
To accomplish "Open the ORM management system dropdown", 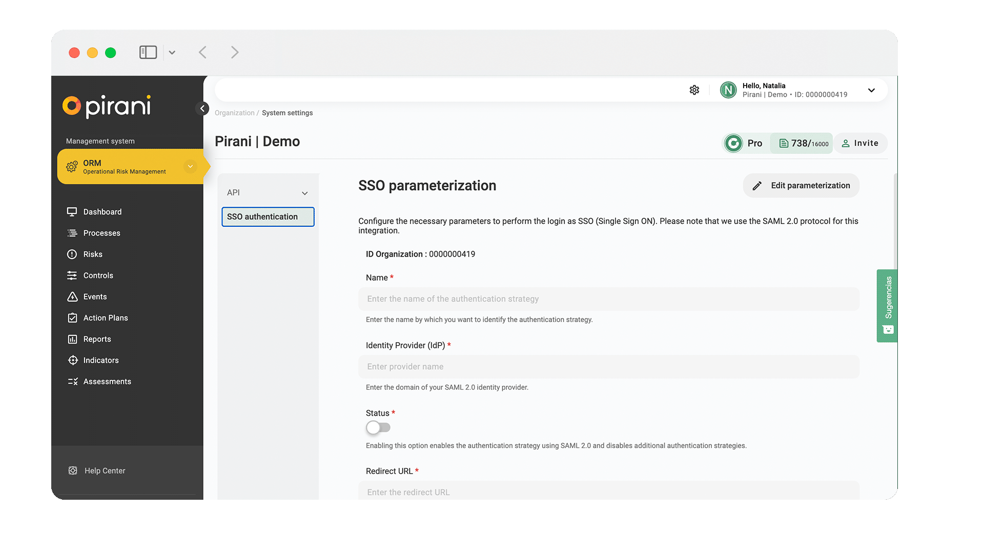I will coord(190,166).
